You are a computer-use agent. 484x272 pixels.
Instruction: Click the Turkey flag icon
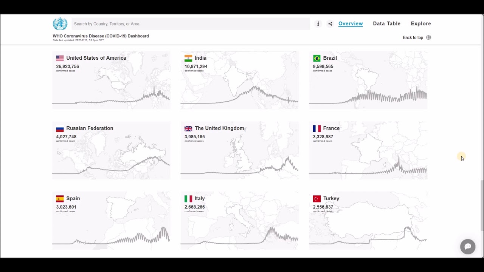317,199
